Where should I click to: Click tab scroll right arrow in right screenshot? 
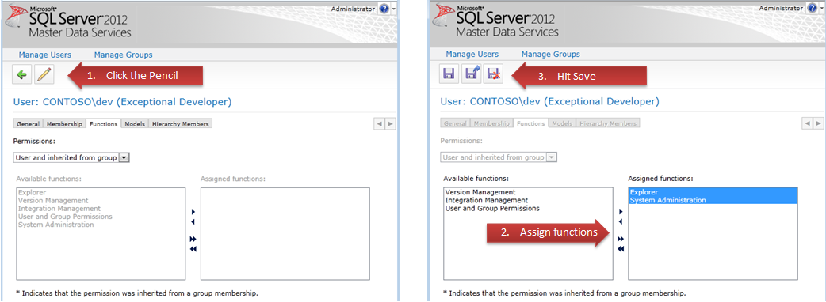(x=818, y=123)
